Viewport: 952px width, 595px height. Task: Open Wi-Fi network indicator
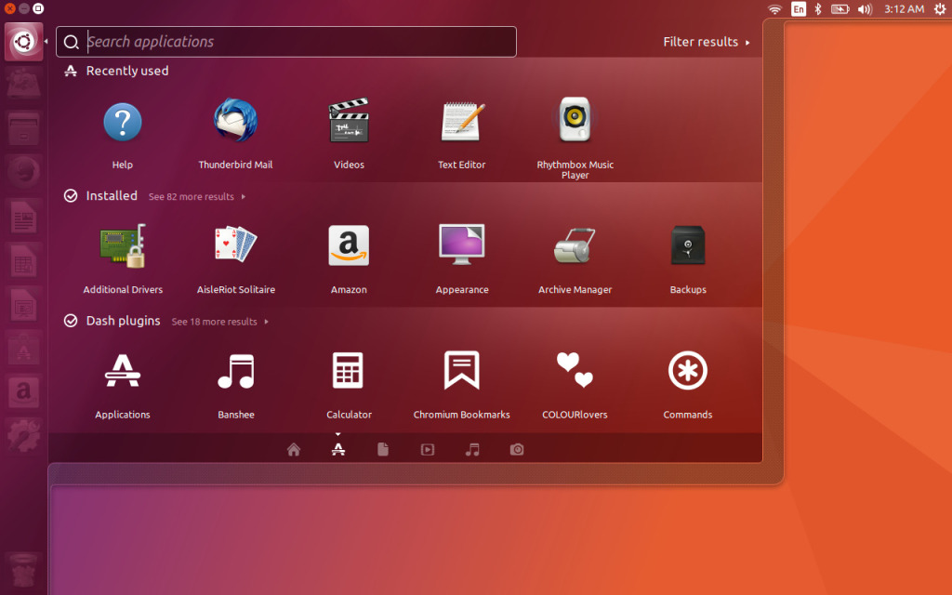coord(774,9)
